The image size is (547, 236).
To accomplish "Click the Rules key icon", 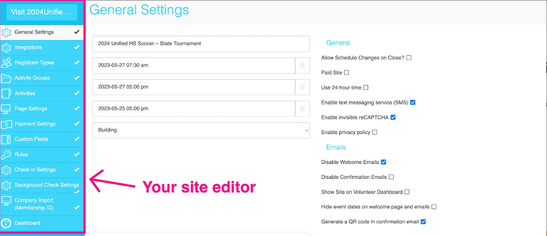I will click(x=6, y=154).
